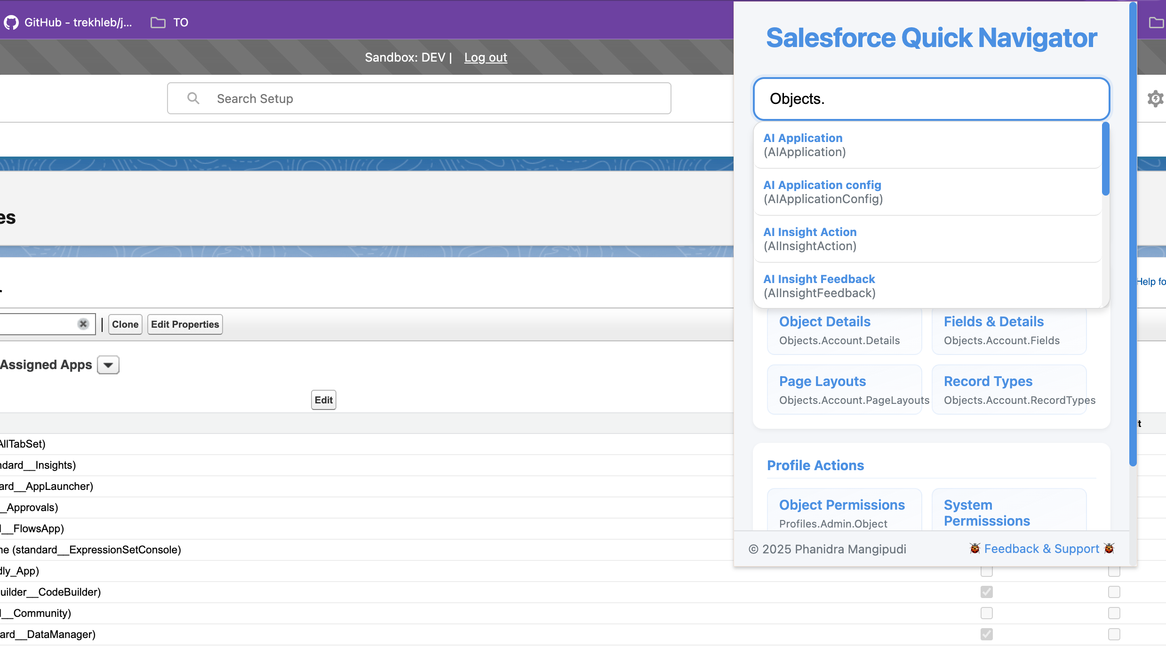
Task: Toggle last checkbox in Community row
Action: (x=1114, y=613)
